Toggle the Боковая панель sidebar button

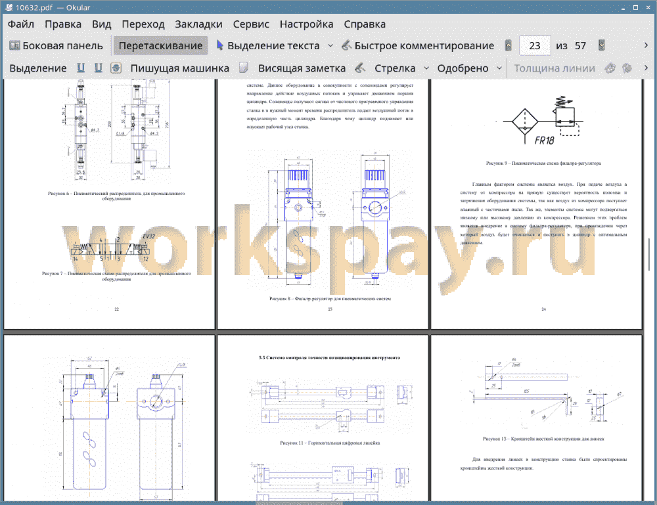pyautogui.click(x=56, y=46)
